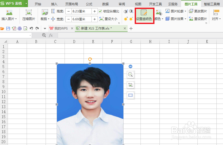Click Set Transparent Color (设置透明色)
The height and width of the screenshot is (145, 223).
pos(144,15)
